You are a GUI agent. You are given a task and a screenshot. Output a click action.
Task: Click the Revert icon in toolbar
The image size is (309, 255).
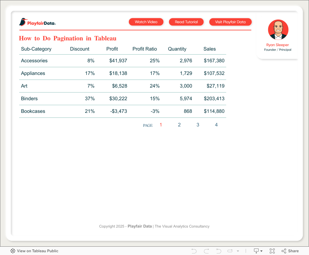click(218, 251)
